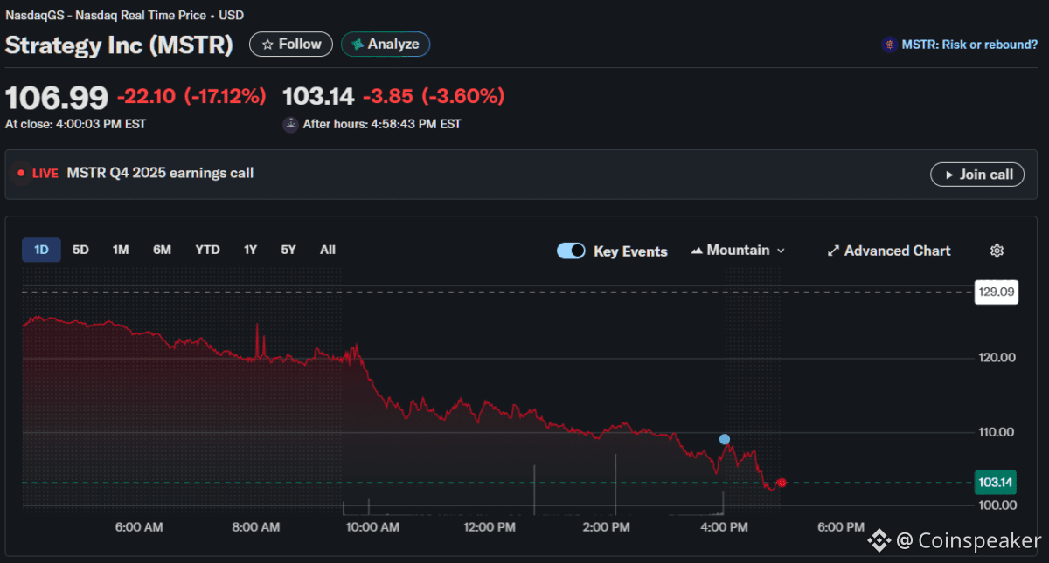This screenshot has height=563, width=1049.
Task: Click the after hours moon icon
Action: [x=290, y=124]
